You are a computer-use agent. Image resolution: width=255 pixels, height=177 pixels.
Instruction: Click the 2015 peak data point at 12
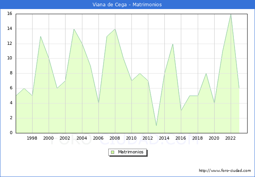coord(173,44)
